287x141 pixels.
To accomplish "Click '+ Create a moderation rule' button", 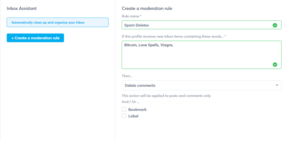I will pos(35,38).
